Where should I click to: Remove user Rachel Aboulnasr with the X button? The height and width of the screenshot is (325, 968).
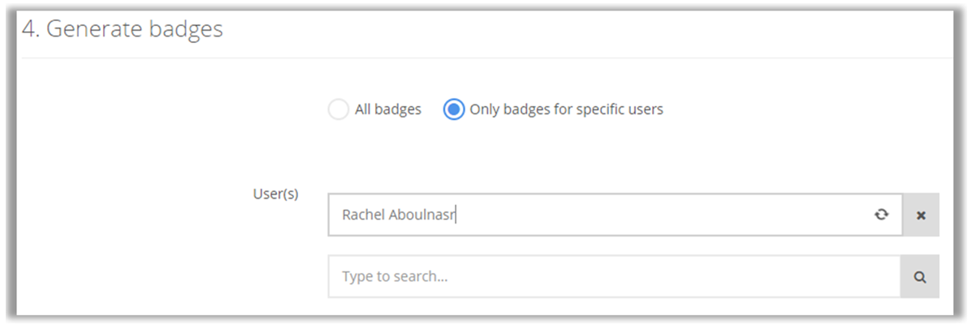pyautogui.click(x=921, y=215)
